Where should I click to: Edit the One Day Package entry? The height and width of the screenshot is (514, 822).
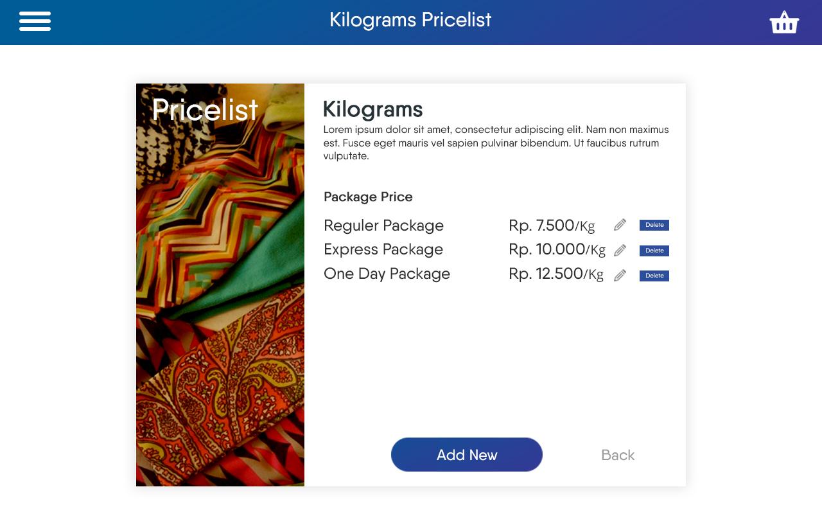click(620, 276)
